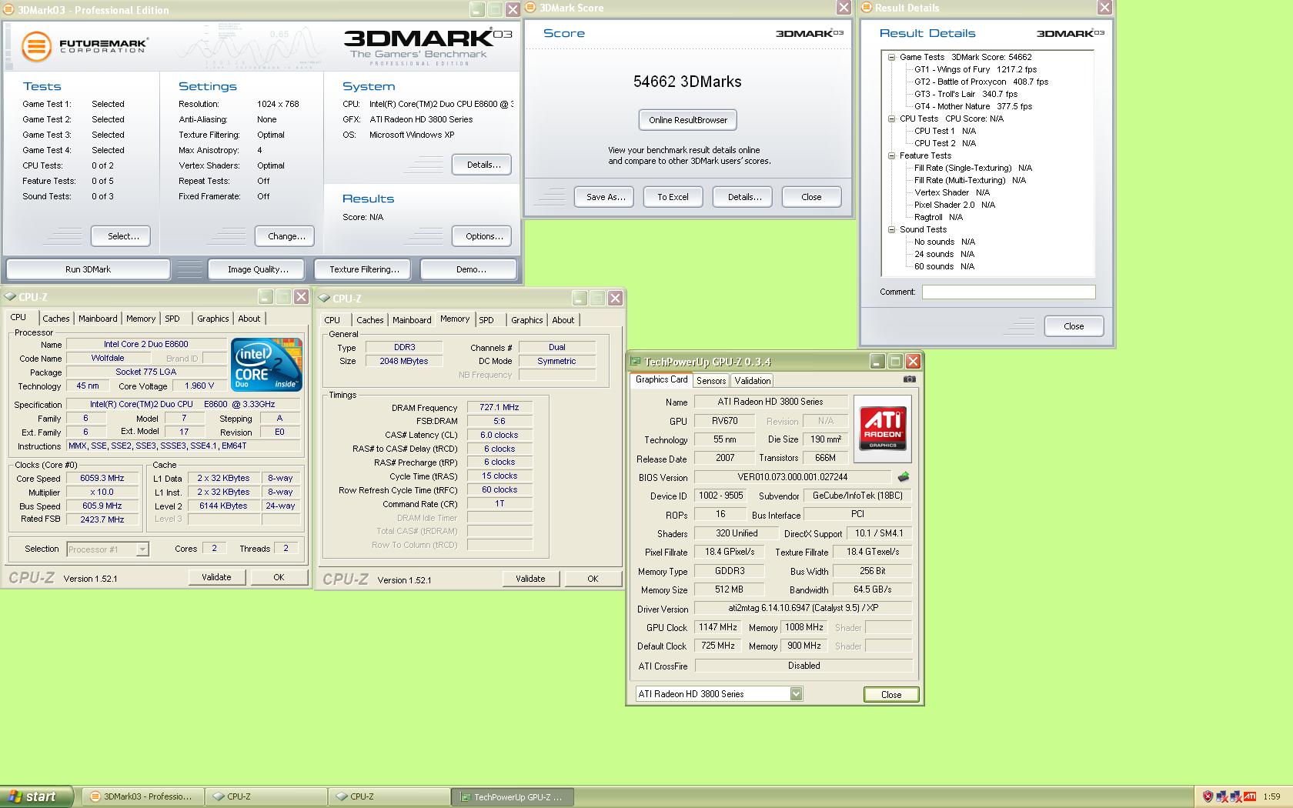This screenshot has width=1293, height=808.
Task: Select GT2 - Battle of Proxycon row
Action: (981, 82)
